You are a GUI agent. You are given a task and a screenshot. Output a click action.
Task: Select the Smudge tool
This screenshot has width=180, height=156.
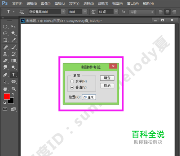tap(5, 67)
